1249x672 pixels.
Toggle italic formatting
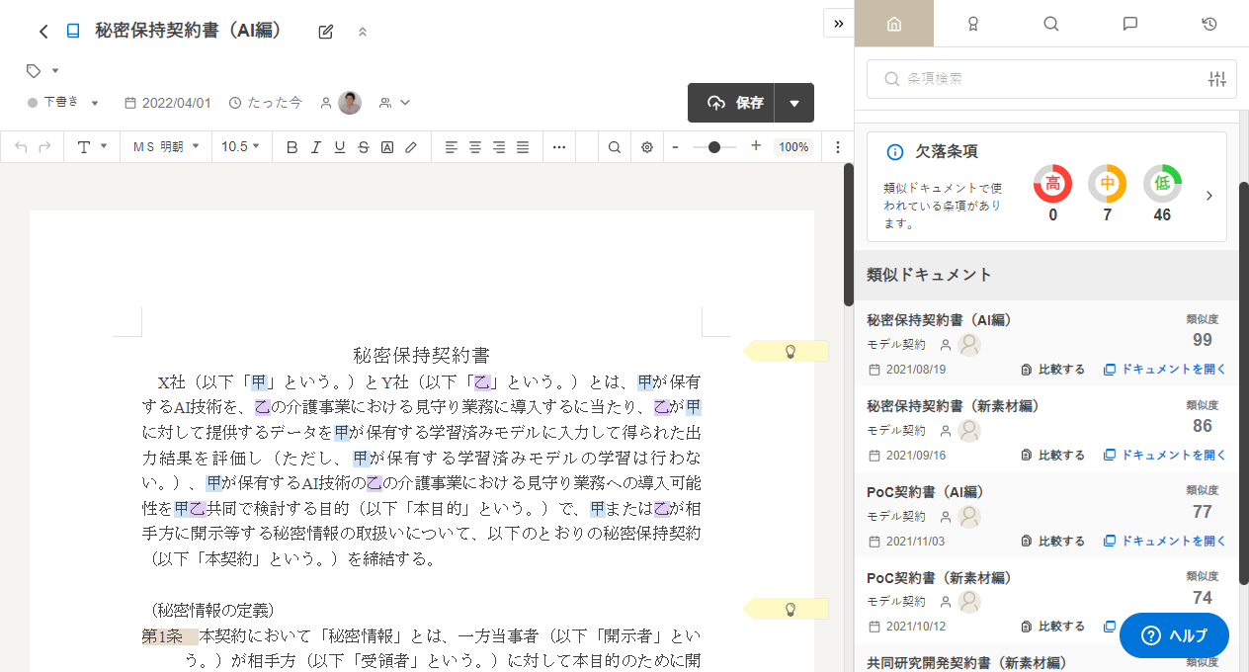click(x=316, y=147)
